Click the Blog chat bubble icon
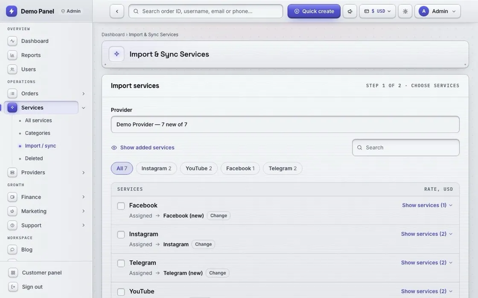 [x=12, y=249]
